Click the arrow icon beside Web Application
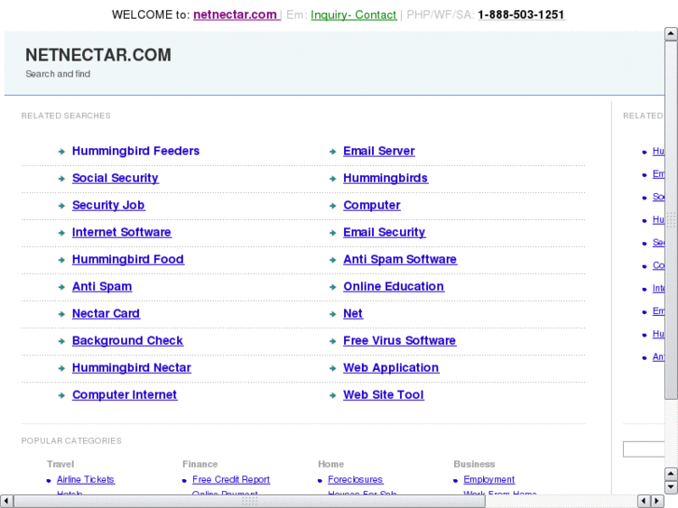Image resolution: width=678 pixels, height=508 pixels. click(333, 368)
